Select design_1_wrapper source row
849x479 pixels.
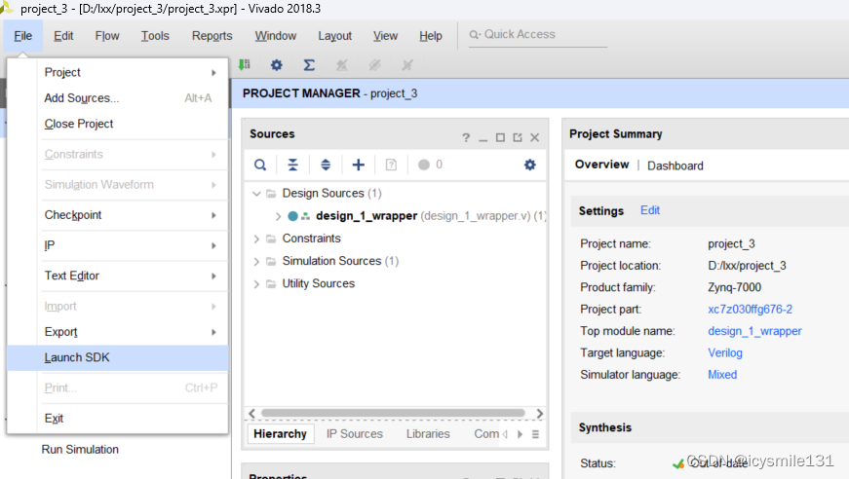click(396, 216)
